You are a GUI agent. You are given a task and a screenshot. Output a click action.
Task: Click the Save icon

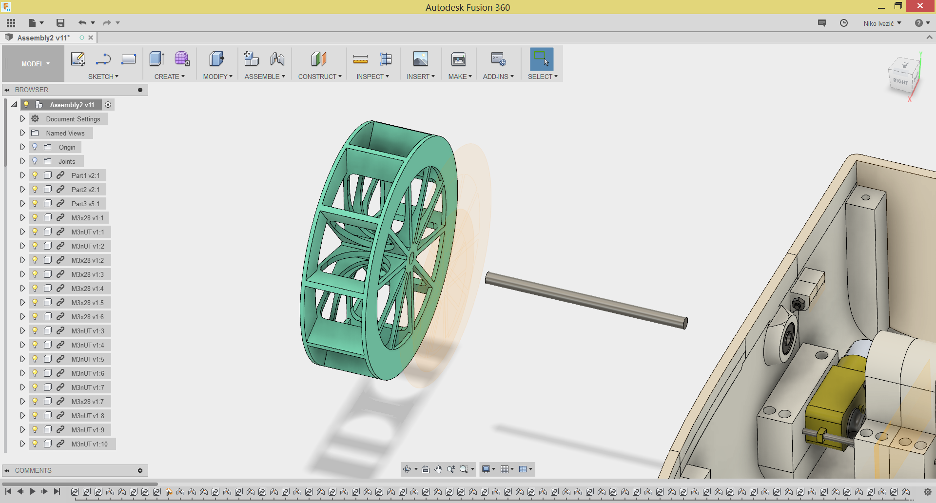pyautogui.click(x=60, y=23)
